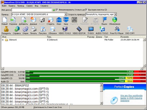The width and height of the screenshot is (147, 110).
Task: Open the TV BOX icon
Action: (x=91, y=29)
